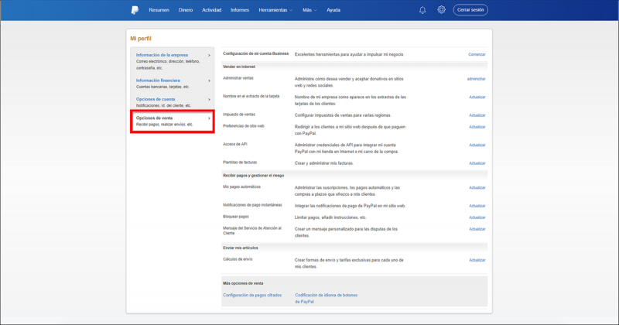Click Recibir pagos y gestionar el riesgo header
619x325 pixels.
254,176
